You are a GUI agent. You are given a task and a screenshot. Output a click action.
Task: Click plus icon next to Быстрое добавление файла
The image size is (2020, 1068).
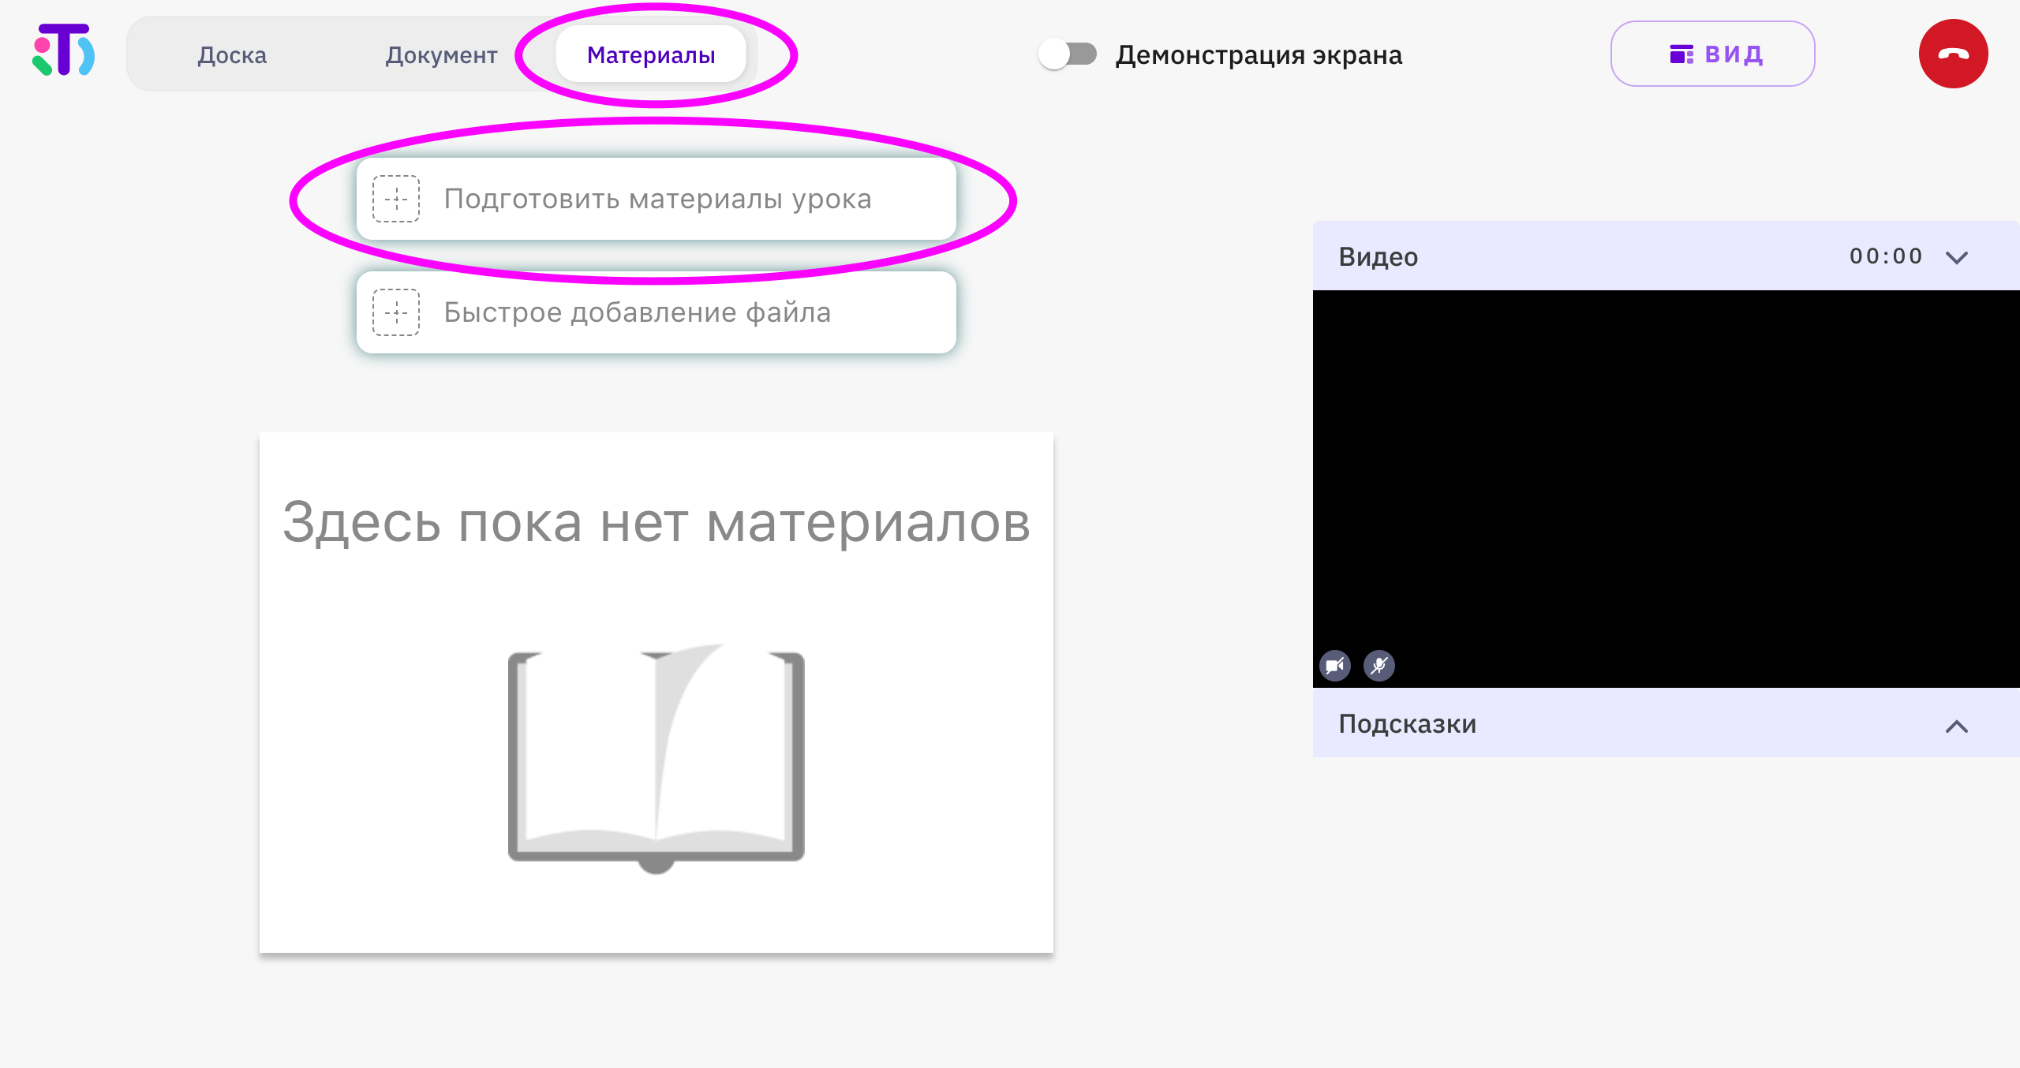click(x=396, y=312)
